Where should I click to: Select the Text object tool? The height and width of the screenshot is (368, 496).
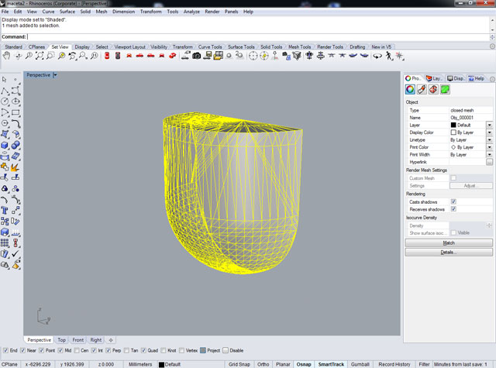(x=5, y=211)
